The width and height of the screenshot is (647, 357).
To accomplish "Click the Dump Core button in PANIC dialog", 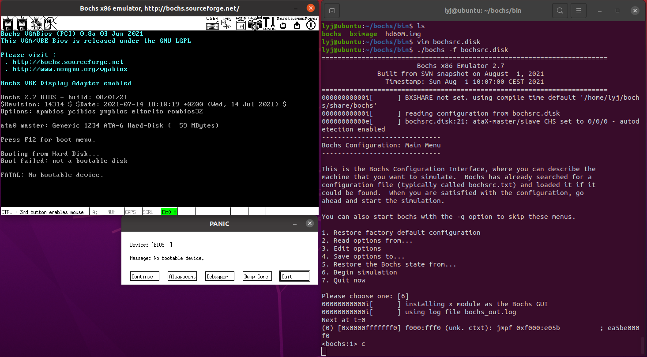I will click(x=257, y=276).
